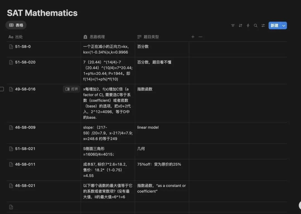Screen dimensions: 301x214
Task: Click 打开 button on row 49-S8-016
Action: coord(72,89)
